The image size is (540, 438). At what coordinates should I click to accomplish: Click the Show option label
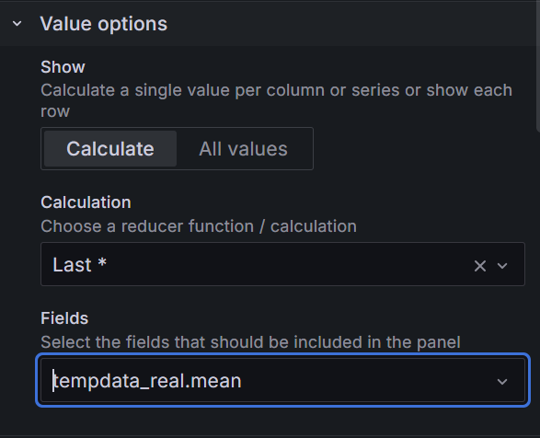coord(63,67)
